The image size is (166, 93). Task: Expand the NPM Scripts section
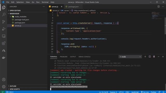click(27, 89)
